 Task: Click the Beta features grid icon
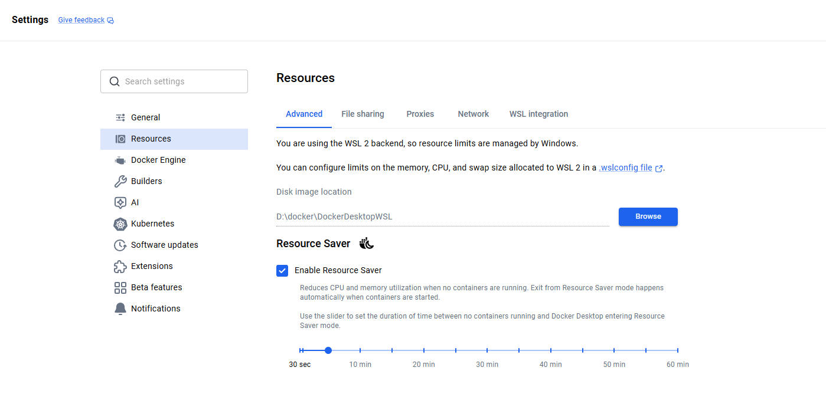coord(120,287)
